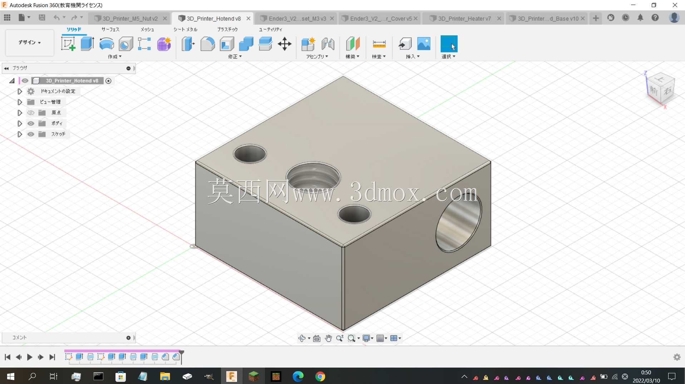Open the Help question mark icon
This screenshot has height=384, width=685.
click(x=655, y=17)
